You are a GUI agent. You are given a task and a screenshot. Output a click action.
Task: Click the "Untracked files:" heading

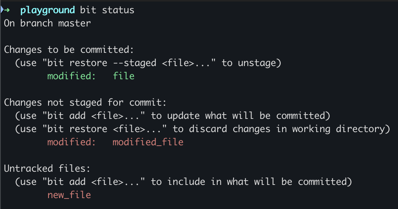pyautogui.click(x=47, y=169)
